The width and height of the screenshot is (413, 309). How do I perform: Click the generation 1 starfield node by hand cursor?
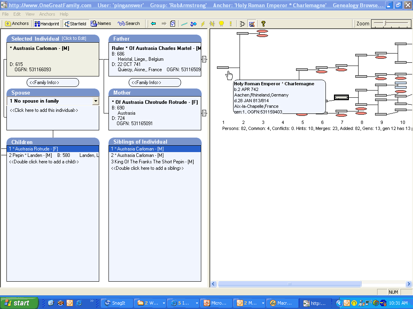coord(223,68)
